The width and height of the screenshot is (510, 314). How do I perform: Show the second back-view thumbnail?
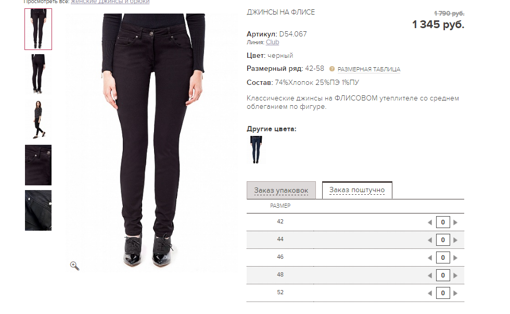38,74
